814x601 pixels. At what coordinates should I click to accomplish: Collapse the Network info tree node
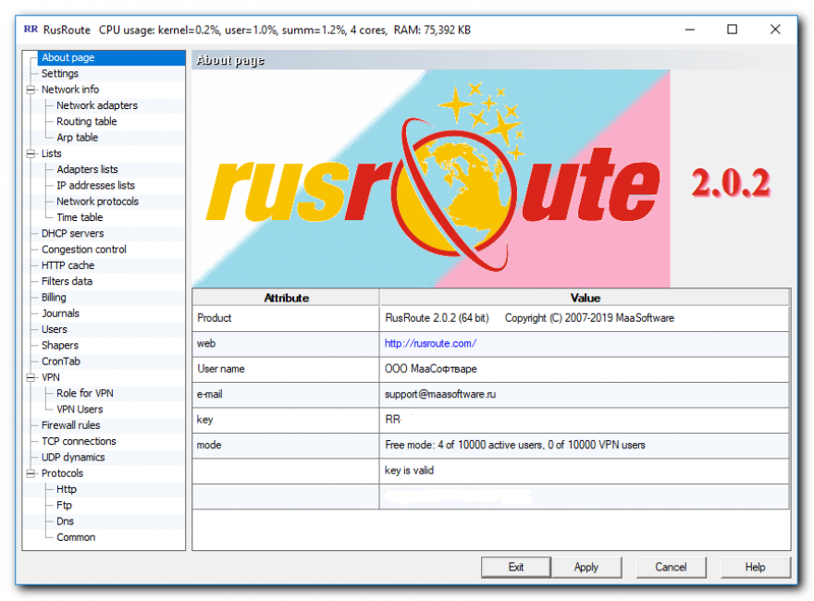[31, 90]
